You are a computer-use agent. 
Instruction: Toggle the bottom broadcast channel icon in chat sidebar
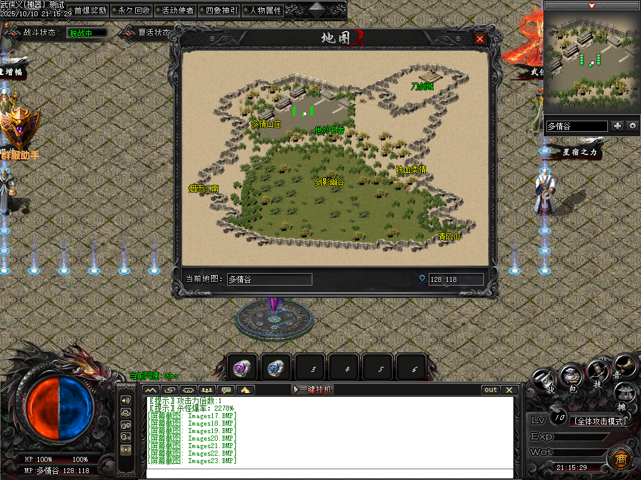pyautogui.click(x=126, y=449)
